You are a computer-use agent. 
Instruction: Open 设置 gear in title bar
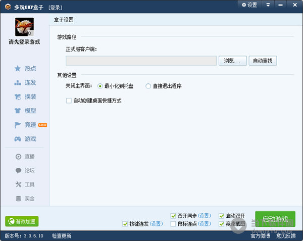click(249, 5)
